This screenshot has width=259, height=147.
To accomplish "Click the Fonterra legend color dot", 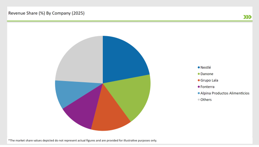I will click(199, 87).
